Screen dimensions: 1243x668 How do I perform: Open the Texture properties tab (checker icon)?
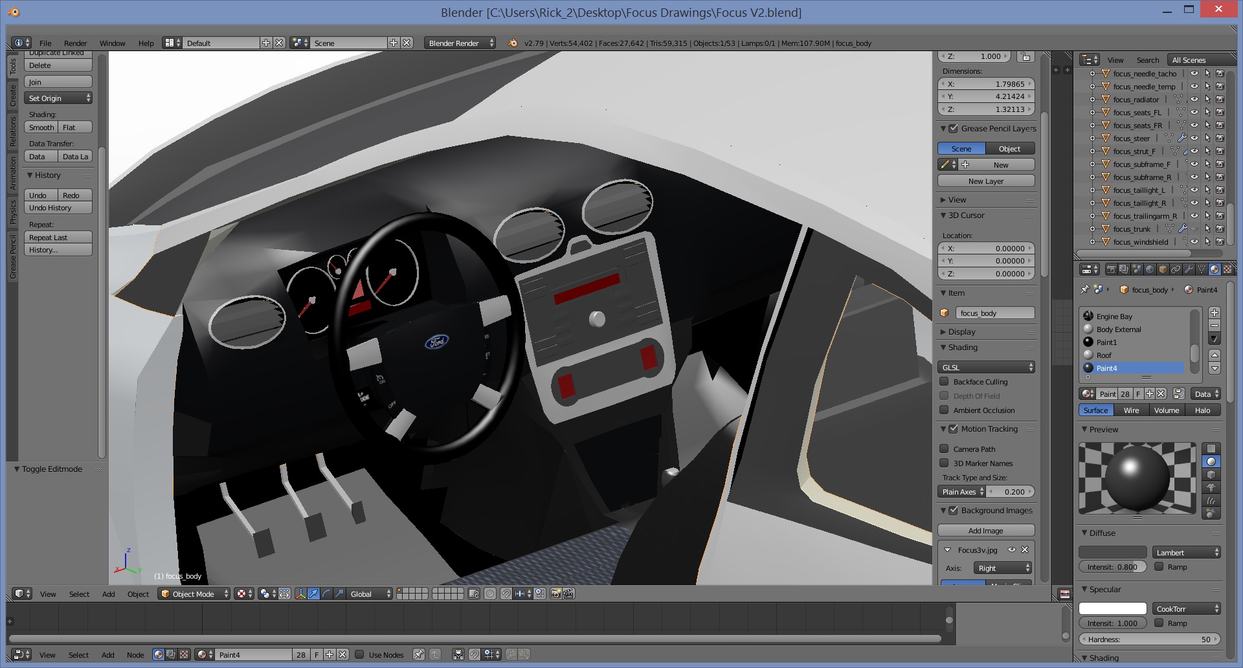tap(1227, 269)
